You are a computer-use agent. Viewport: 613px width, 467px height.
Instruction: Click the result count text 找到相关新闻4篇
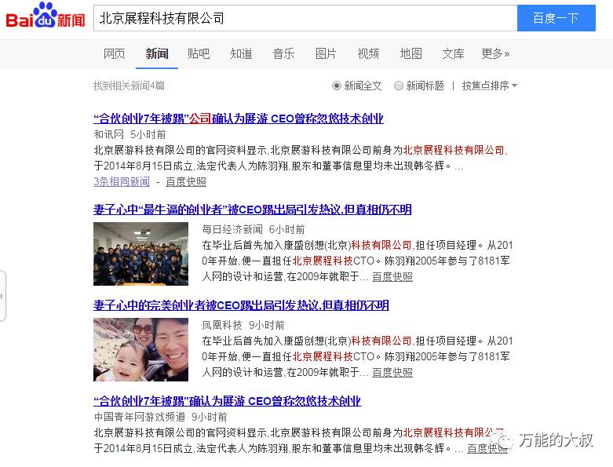pyautogui.click(x=129, y=86)
